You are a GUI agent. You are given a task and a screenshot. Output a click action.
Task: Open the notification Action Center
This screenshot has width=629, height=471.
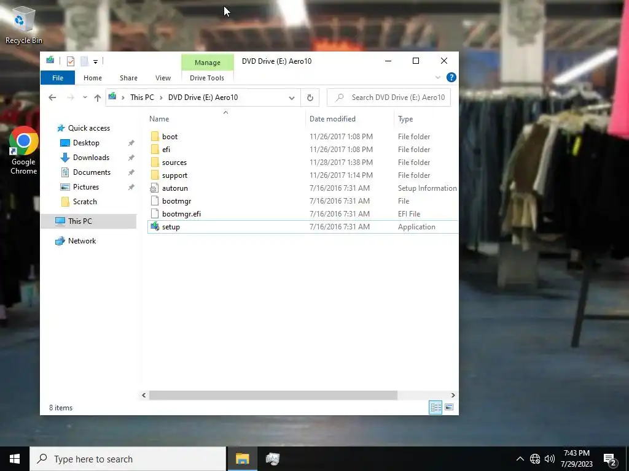pos(610,460)
